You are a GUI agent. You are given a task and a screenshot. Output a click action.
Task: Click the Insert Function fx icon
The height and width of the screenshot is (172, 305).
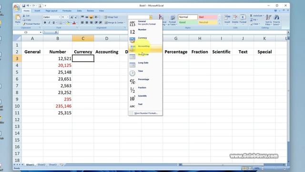(x=56, y=32)
